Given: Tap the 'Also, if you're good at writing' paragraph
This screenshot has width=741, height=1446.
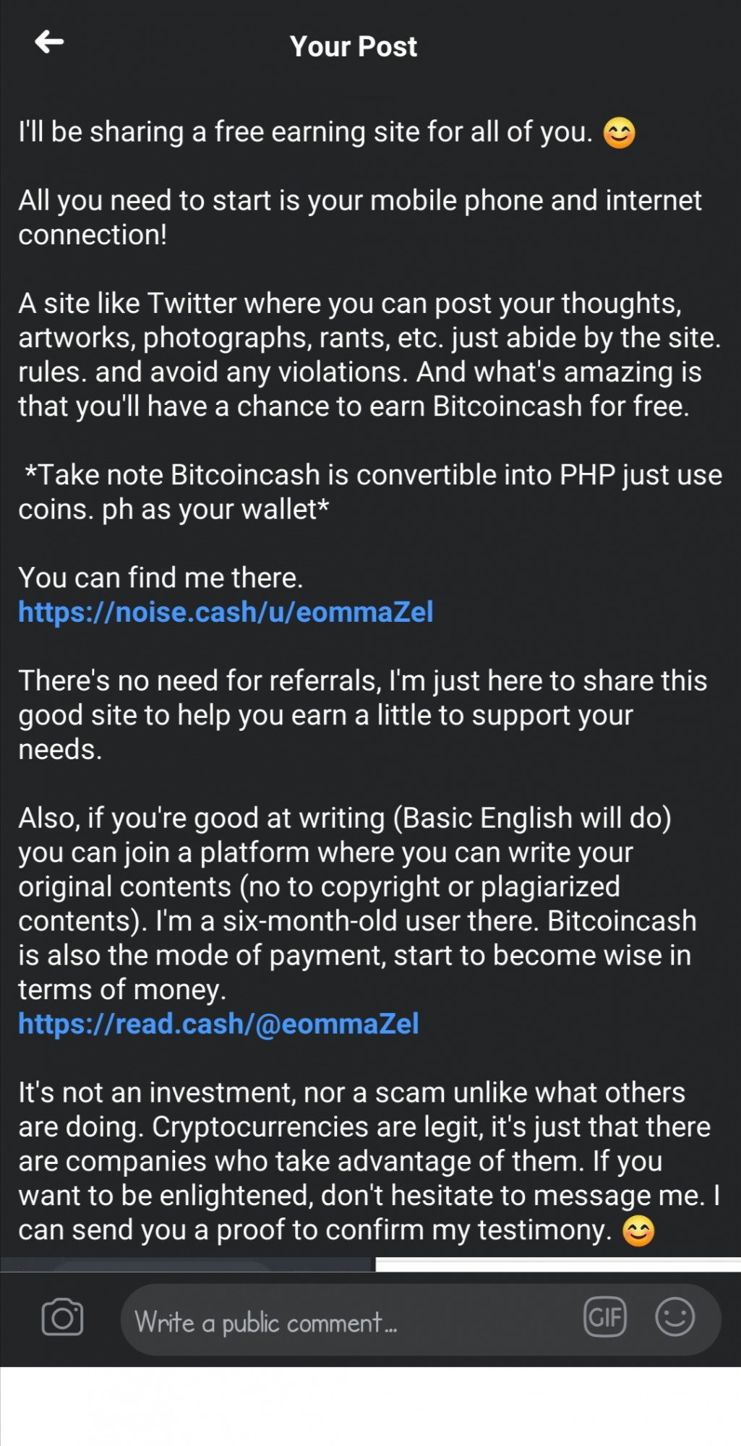Looking at the screenshot, I should click(x=358, y=904).
